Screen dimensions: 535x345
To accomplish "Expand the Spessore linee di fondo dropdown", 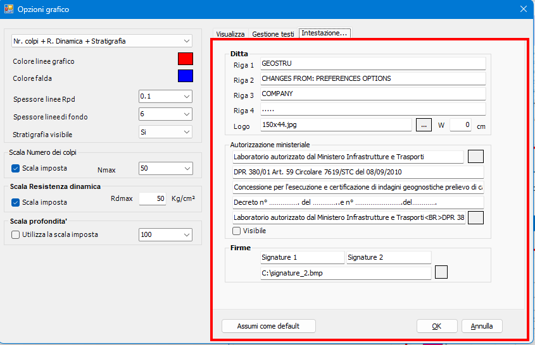I will (x=165, y=114).
